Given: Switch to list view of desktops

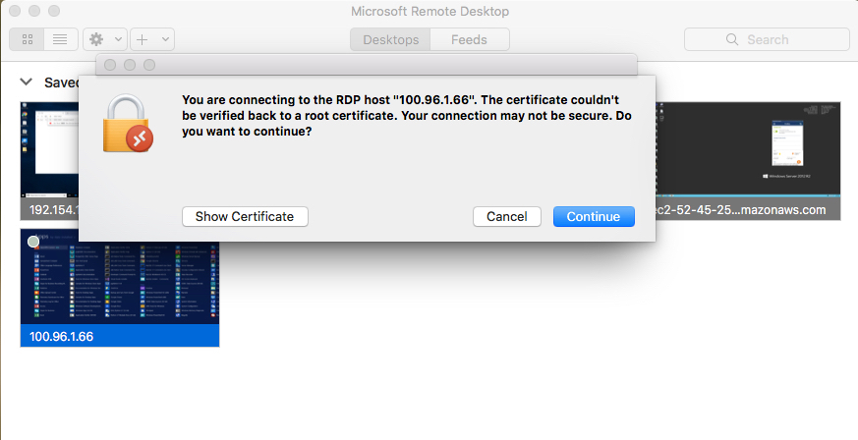Looking at the screenshot, I should click(60, 39).
